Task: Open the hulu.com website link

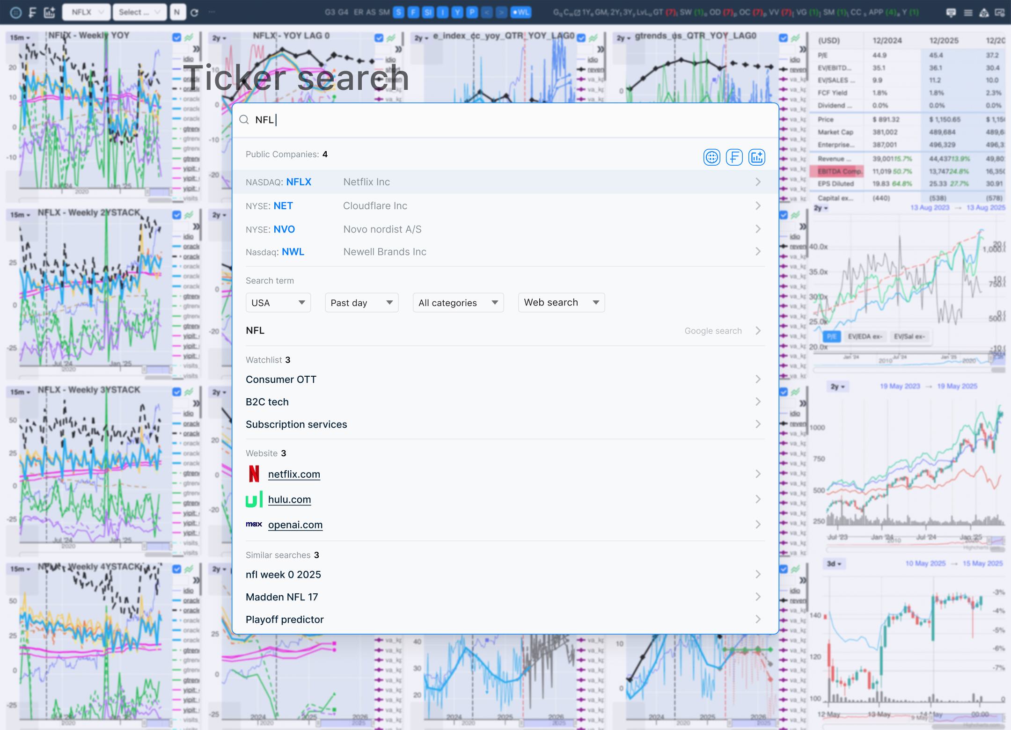Action: pyautogui.click(x=289, y=499)
